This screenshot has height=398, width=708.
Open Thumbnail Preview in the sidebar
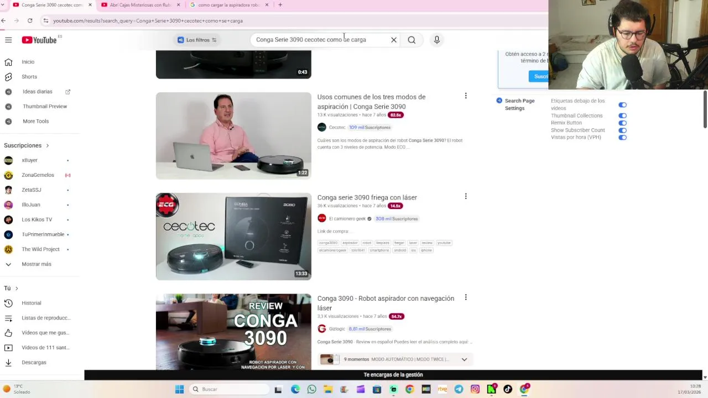tap(44, 107)
